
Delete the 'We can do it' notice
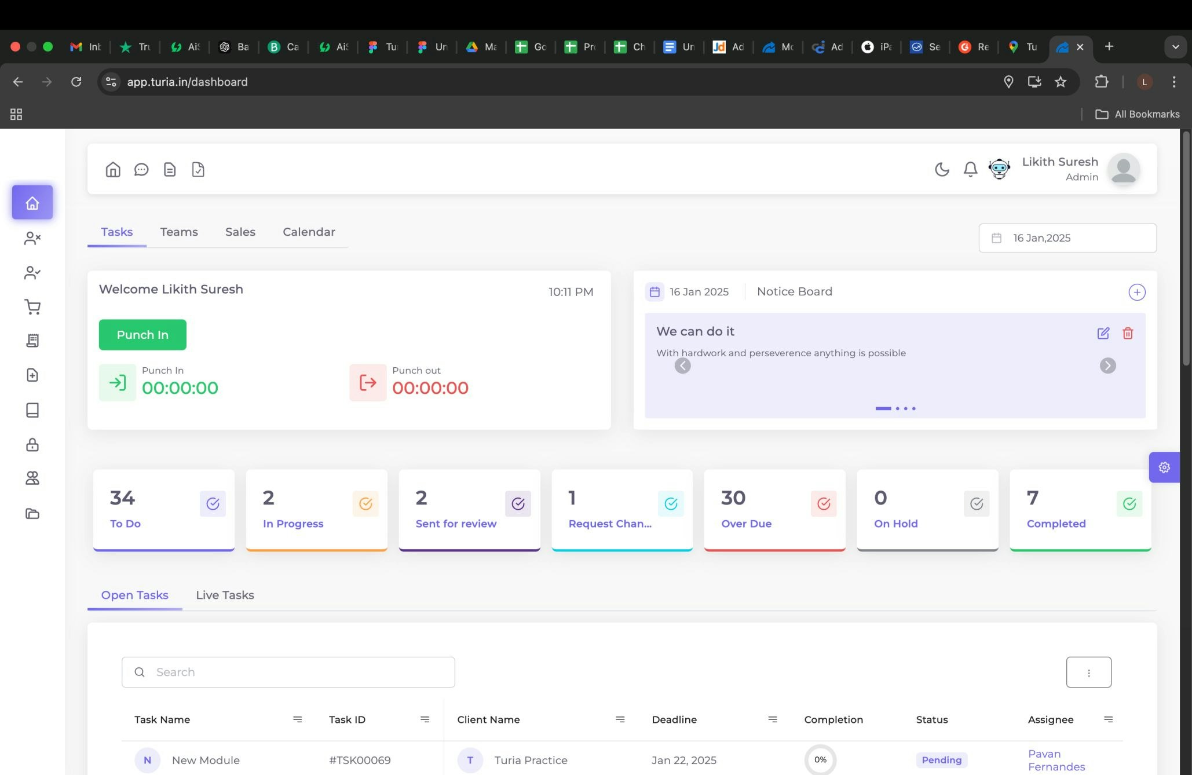[1128, 333]
